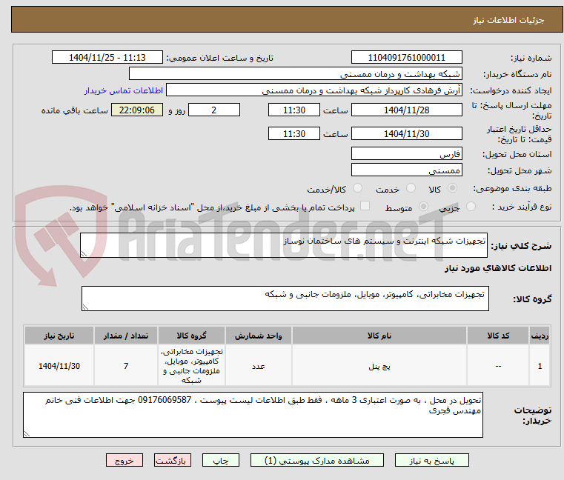Click the 'اطلاعات کالاهای مورد نیاز' section title
The width and height of the screenshot is (564, 480).
click(x=498, y=268)
